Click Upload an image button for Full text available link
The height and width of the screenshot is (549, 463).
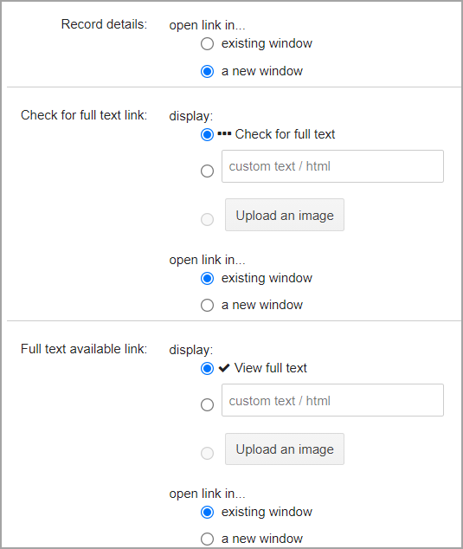click(285, 449)
